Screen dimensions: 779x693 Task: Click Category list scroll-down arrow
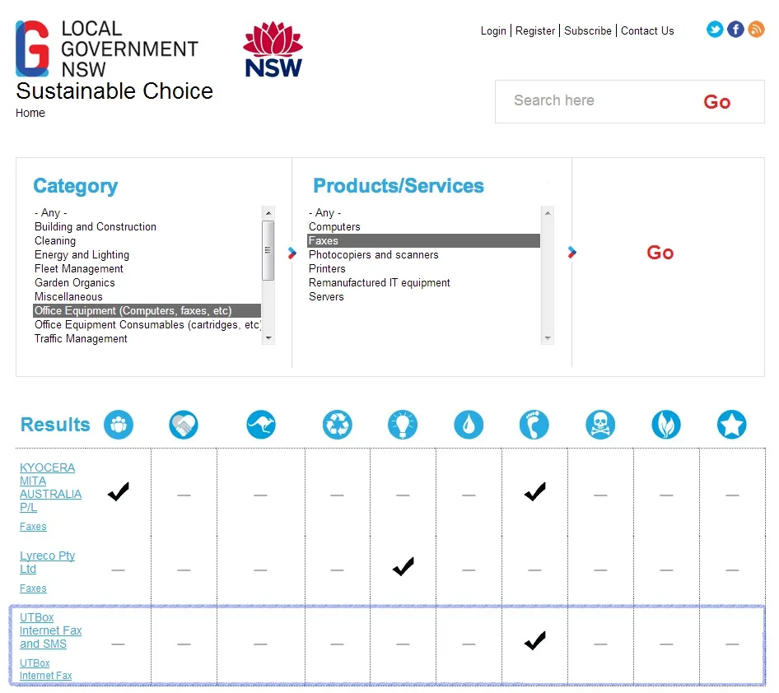pyautogui.click(x=268, y=338)
